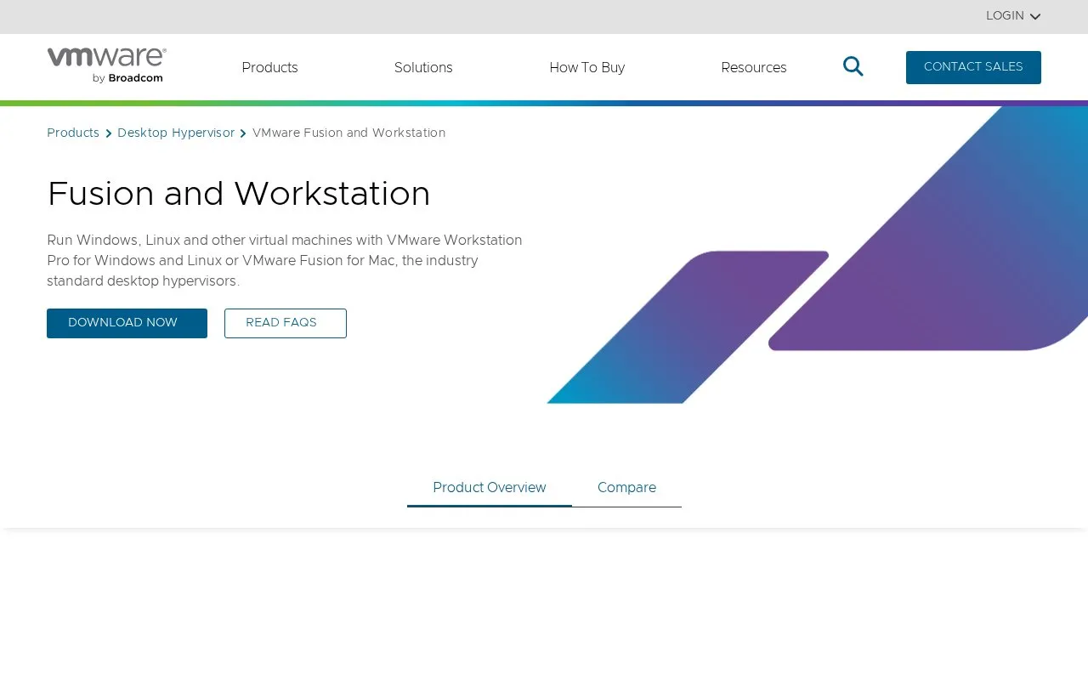Open the Products menu
Image resolution: width=1088 pixels, height=680 pixels.
click(269, 68)
